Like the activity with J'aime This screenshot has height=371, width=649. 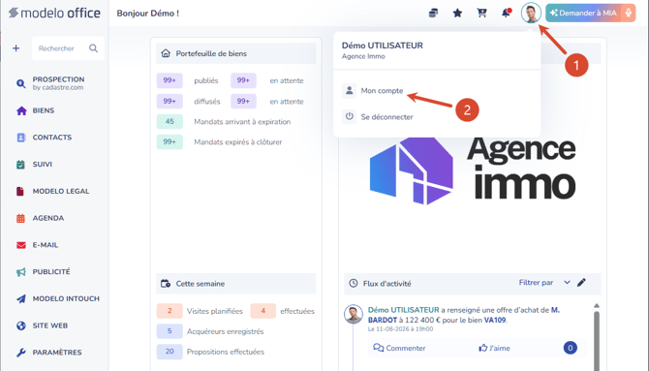[494, 348]
